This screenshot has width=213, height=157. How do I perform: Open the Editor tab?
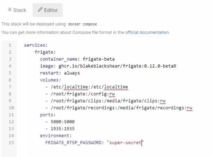click(48, 10)
